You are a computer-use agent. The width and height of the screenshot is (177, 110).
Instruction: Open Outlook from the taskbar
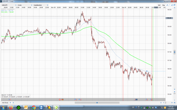[x=26, y=108]
